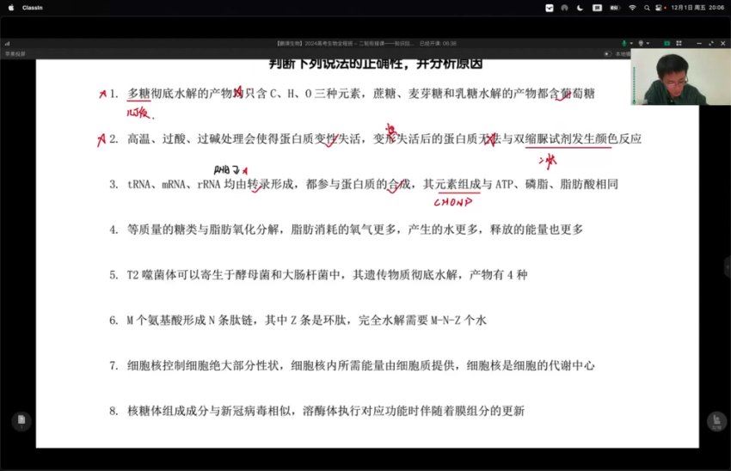Click the ClassIn speaker/audio device icon
Viewport: 731px width, 471px height.
click(x=641, y=43)
